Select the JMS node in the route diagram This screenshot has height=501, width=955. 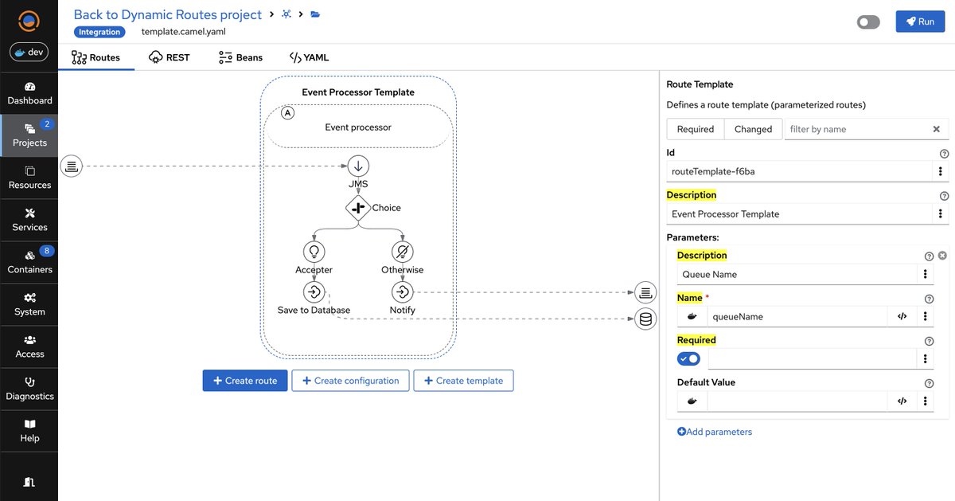pos(357,166)
